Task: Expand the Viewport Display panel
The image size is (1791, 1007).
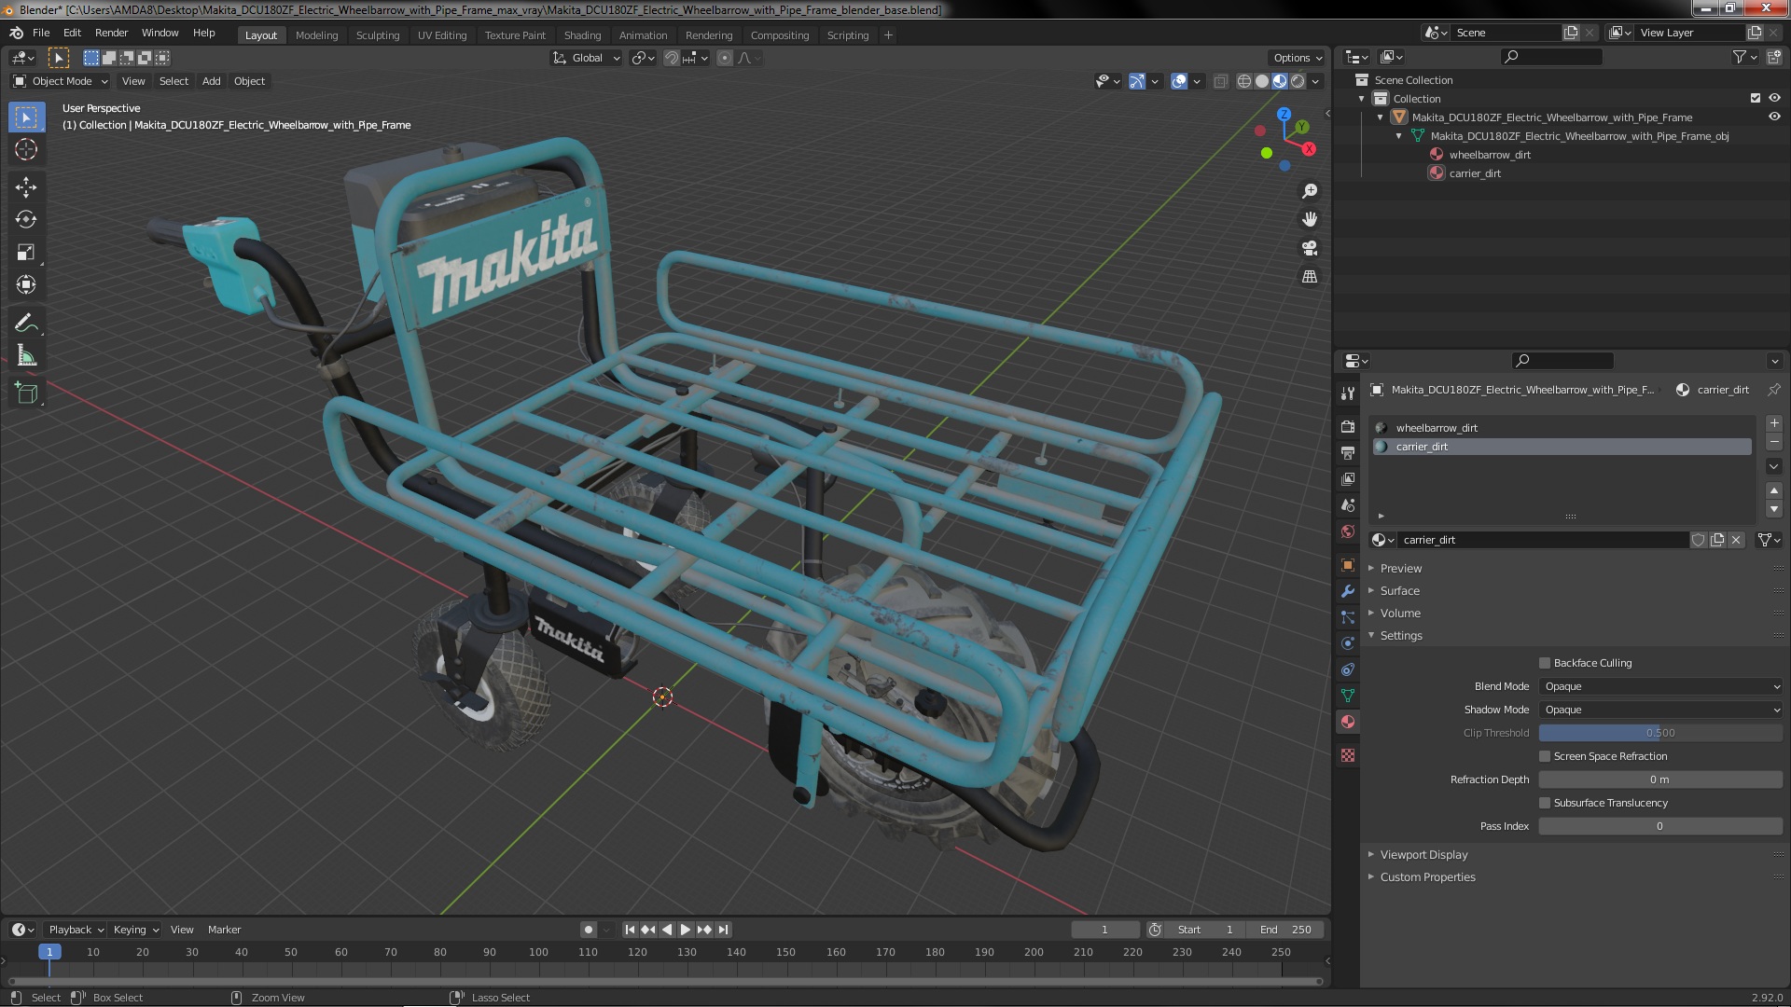Action: (x=1423, y=855)
